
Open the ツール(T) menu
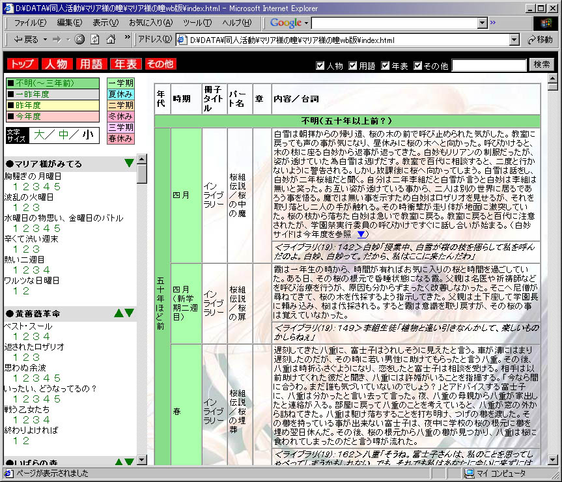tap(197, 23)
